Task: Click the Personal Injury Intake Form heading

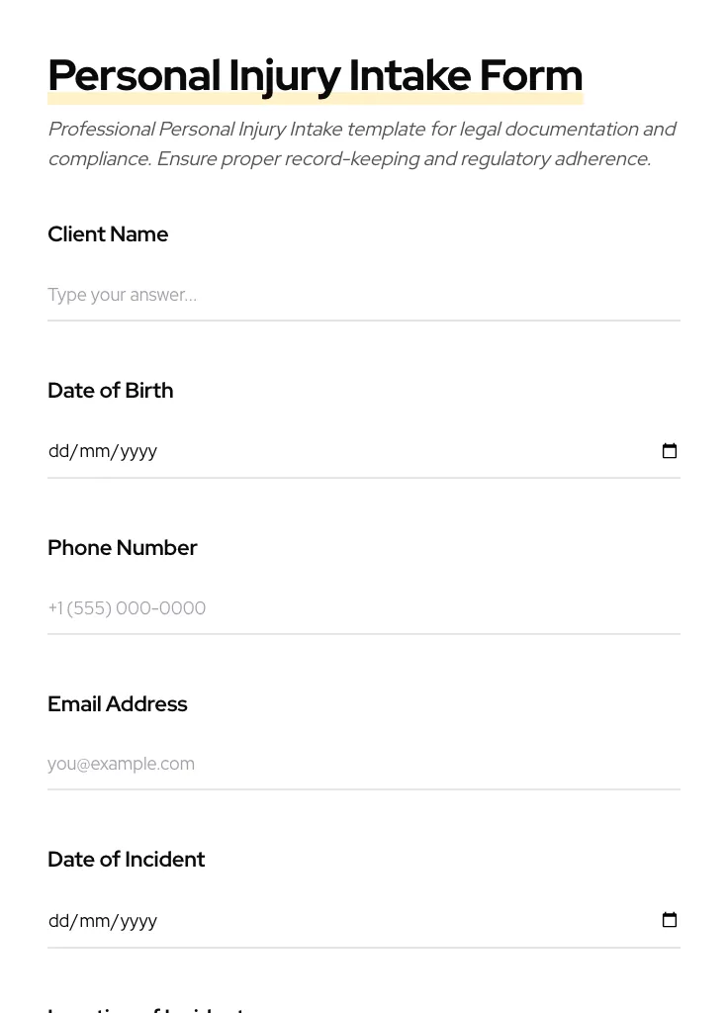Action: tap(315, 75)
